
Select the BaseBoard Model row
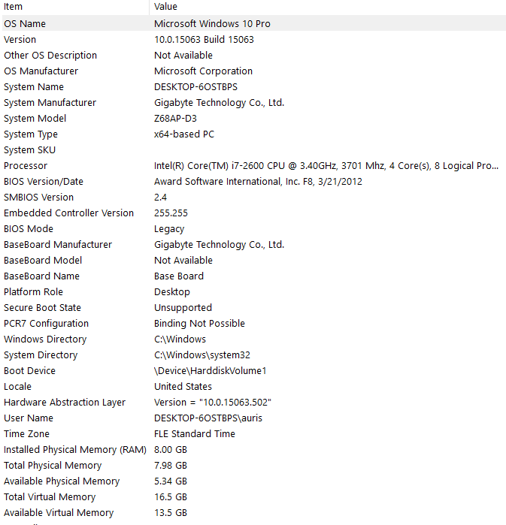[x=254, y=260]
